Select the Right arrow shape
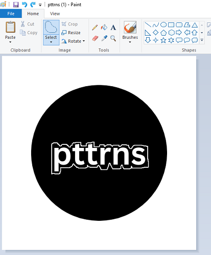Viewport: 211px width, 255px height. [x=179, y=32]
